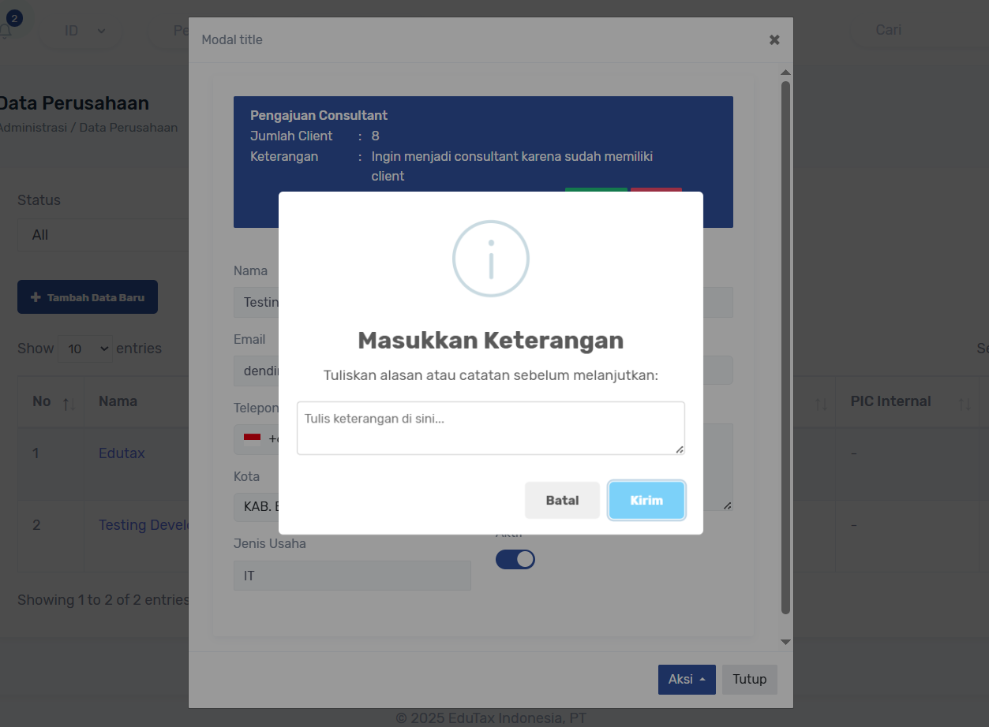989x727 pixels.
Task: Open the Aksi dropdown menu
Action: pyautogui.click(x=686, y=679)
